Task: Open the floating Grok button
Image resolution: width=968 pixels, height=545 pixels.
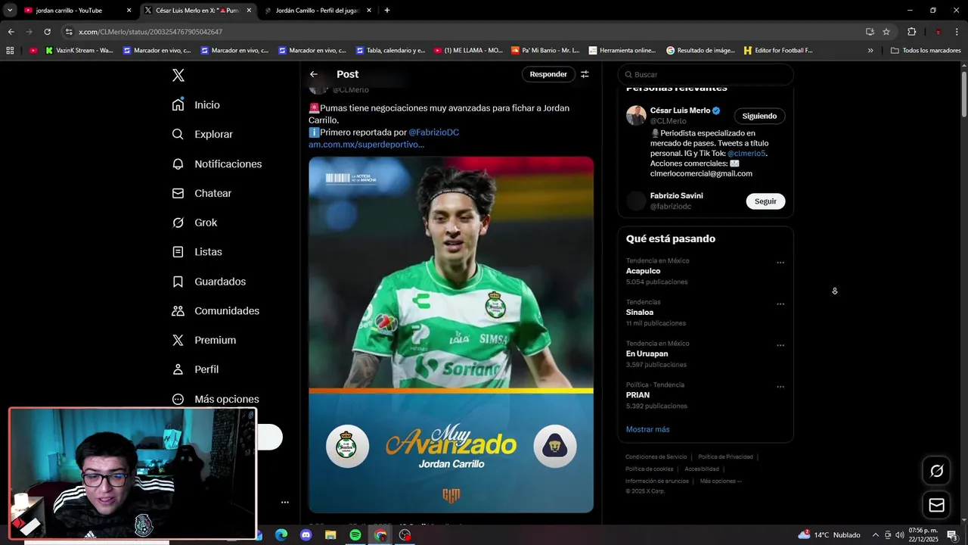Action: (x=936, y=471)
